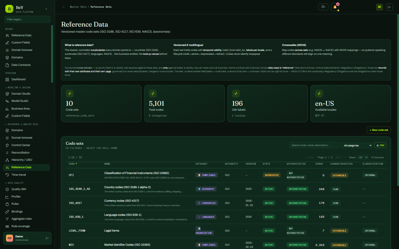The width and height of the screenshot is (399, 249).
Task: Click the GEOGRAPHY category badge
Action: (206, 189)
